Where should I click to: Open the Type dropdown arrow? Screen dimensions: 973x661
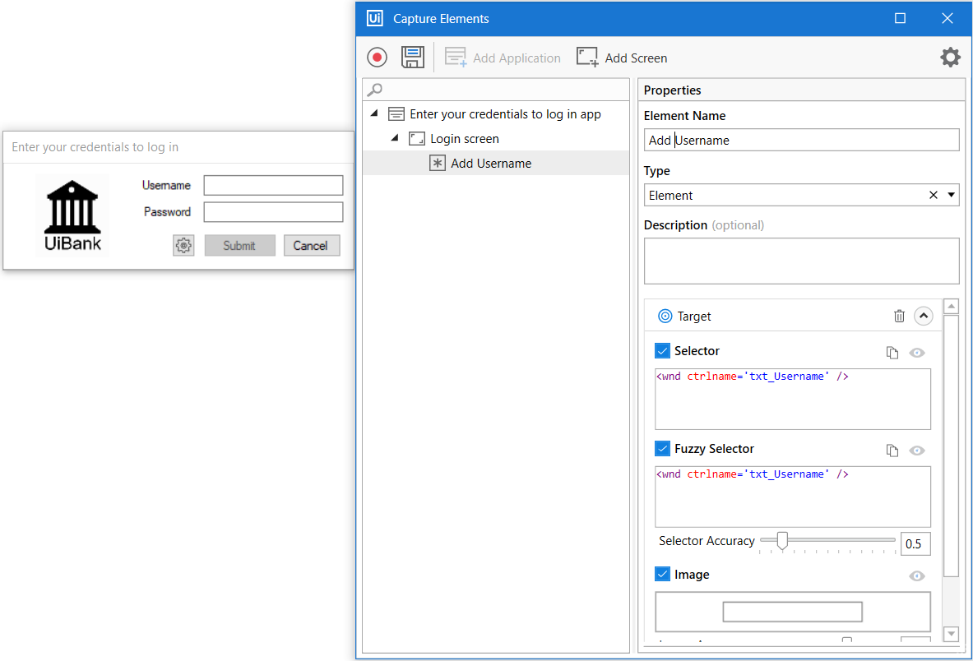pyautogui.click(x=952, y=196)
